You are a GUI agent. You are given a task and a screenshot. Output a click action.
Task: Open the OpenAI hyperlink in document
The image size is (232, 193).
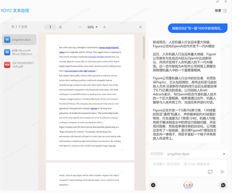point(94,108)
